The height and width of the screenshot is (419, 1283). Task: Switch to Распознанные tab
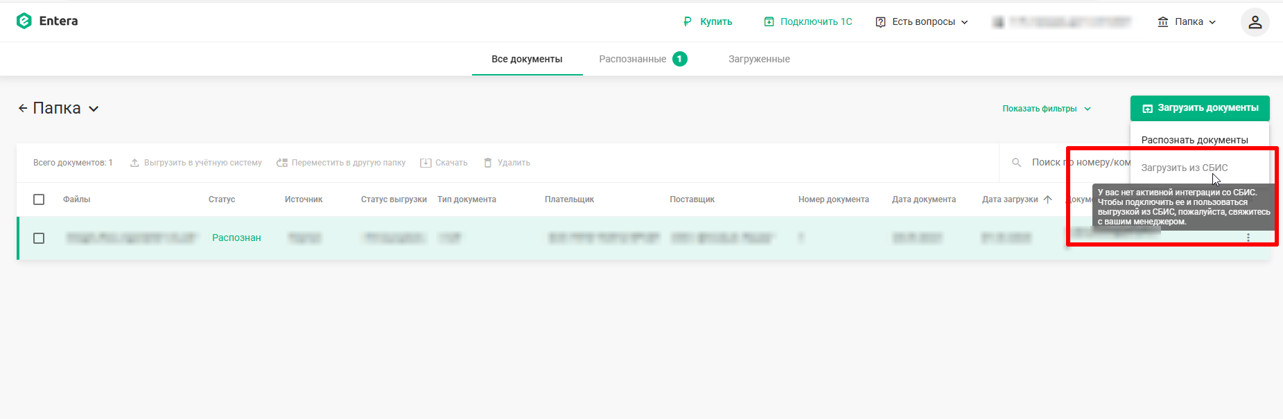click(643, 59)
